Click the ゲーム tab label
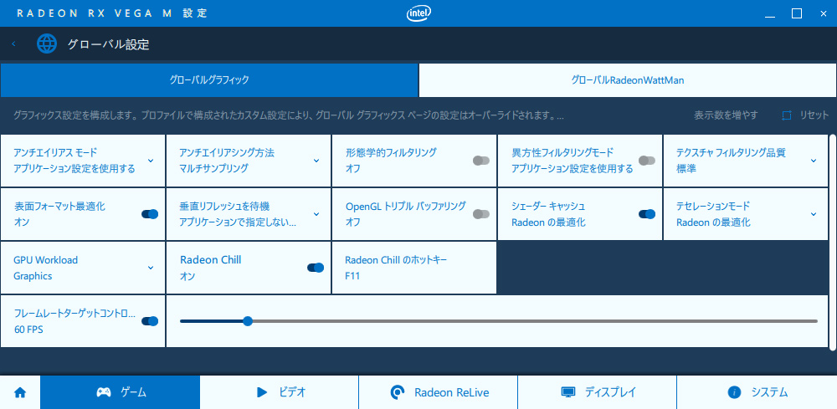837x409 pixels. (x=133, y=392)
